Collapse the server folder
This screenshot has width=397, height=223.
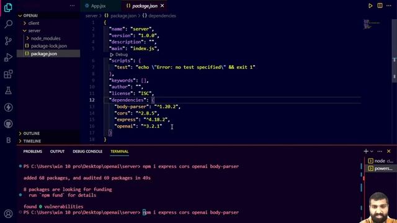point(34,30)
